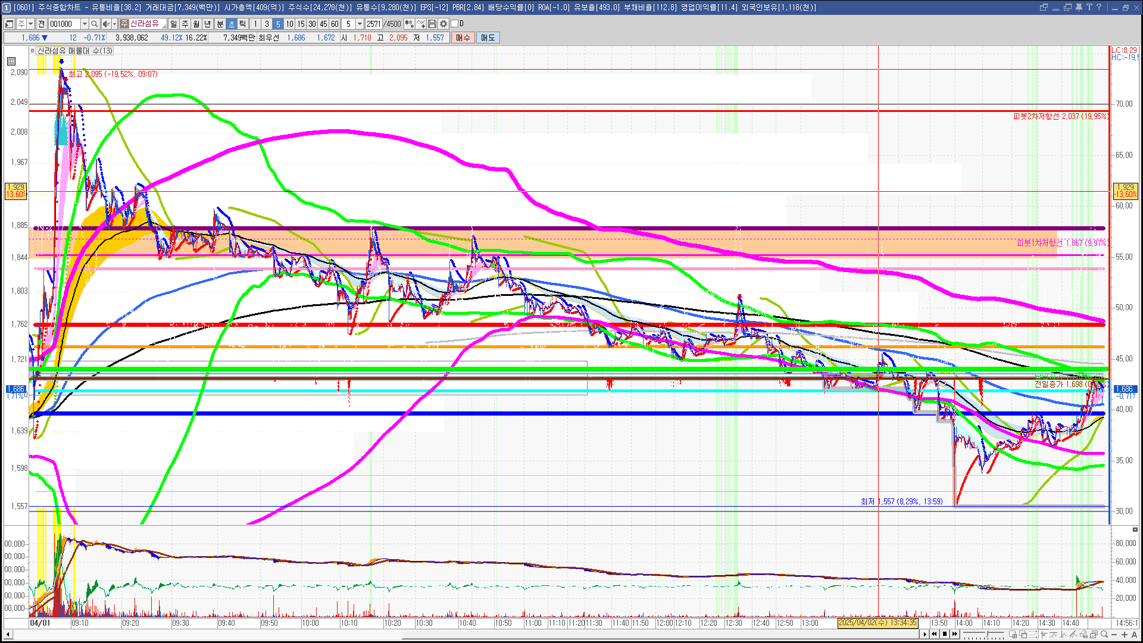Expand the interval value 5 dropdown
The height and width of the screenshot is (643, 1143).
pos(360,24)
